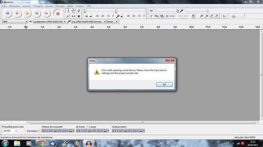Viewport: 263px width, 147px height.
Task: Click the Fit Project zoom icon
Action: [x=217, y=16]
